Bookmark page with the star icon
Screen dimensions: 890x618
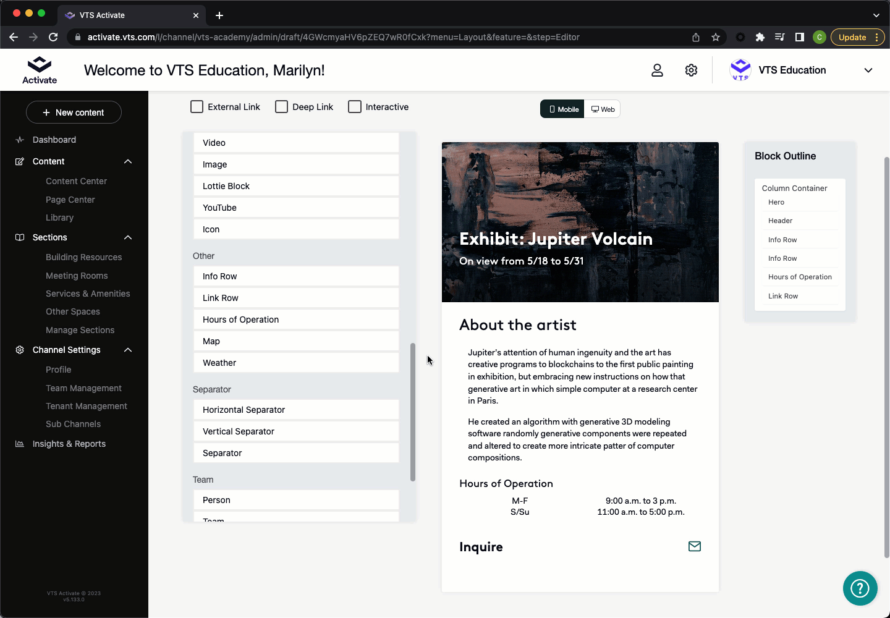click(x=716, y=37)
